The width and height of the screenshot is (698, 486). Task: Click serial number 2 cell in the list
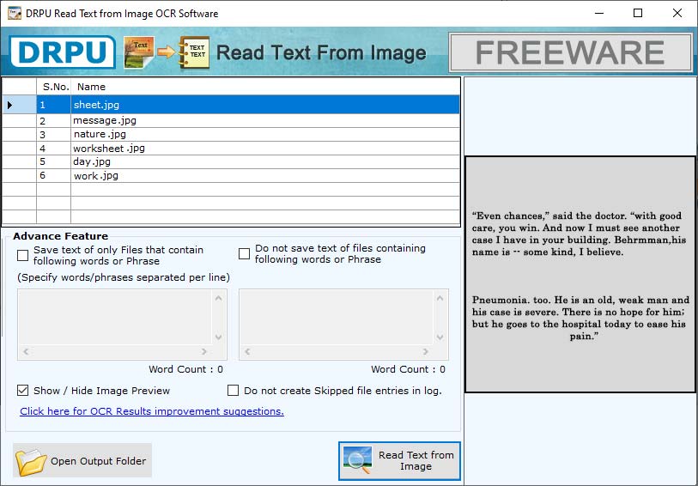coord(54,120)
